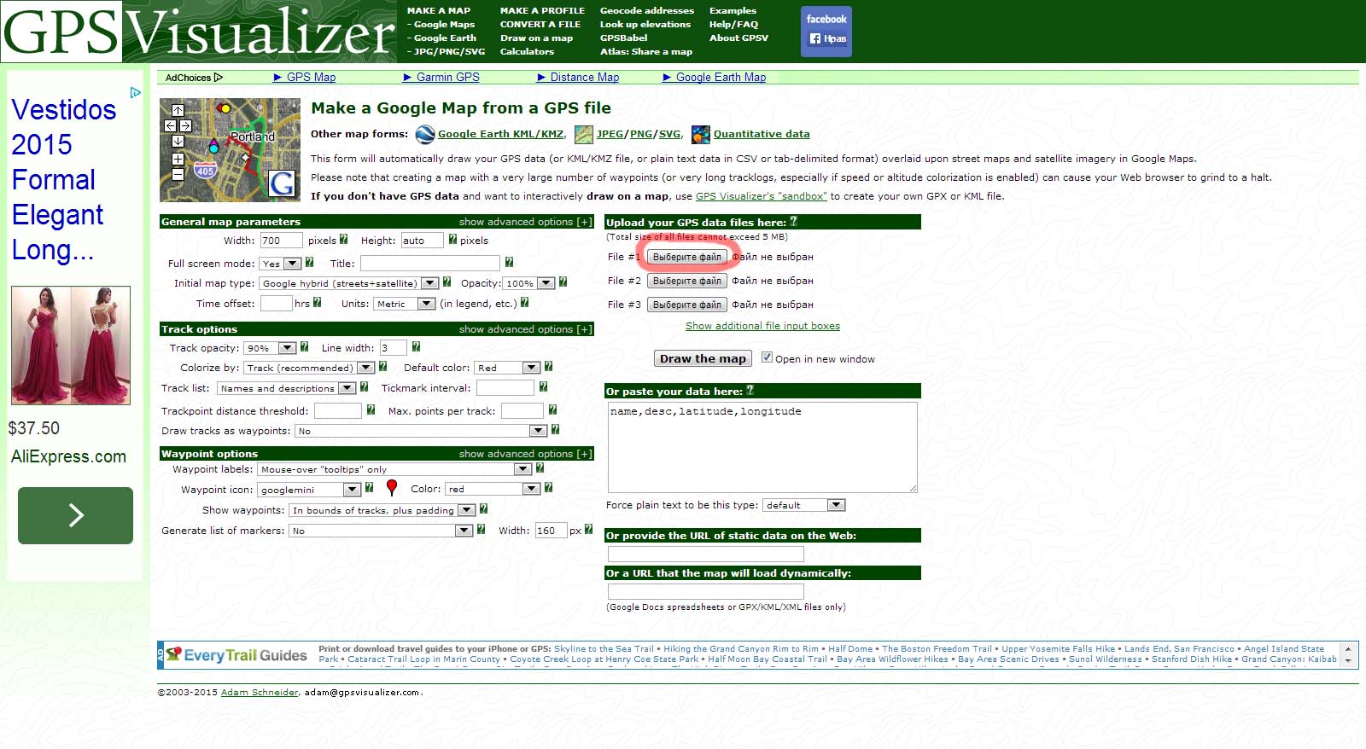1366x749 pixels.
Task: Click the AdChoices triangle icon
Action: 219,78
